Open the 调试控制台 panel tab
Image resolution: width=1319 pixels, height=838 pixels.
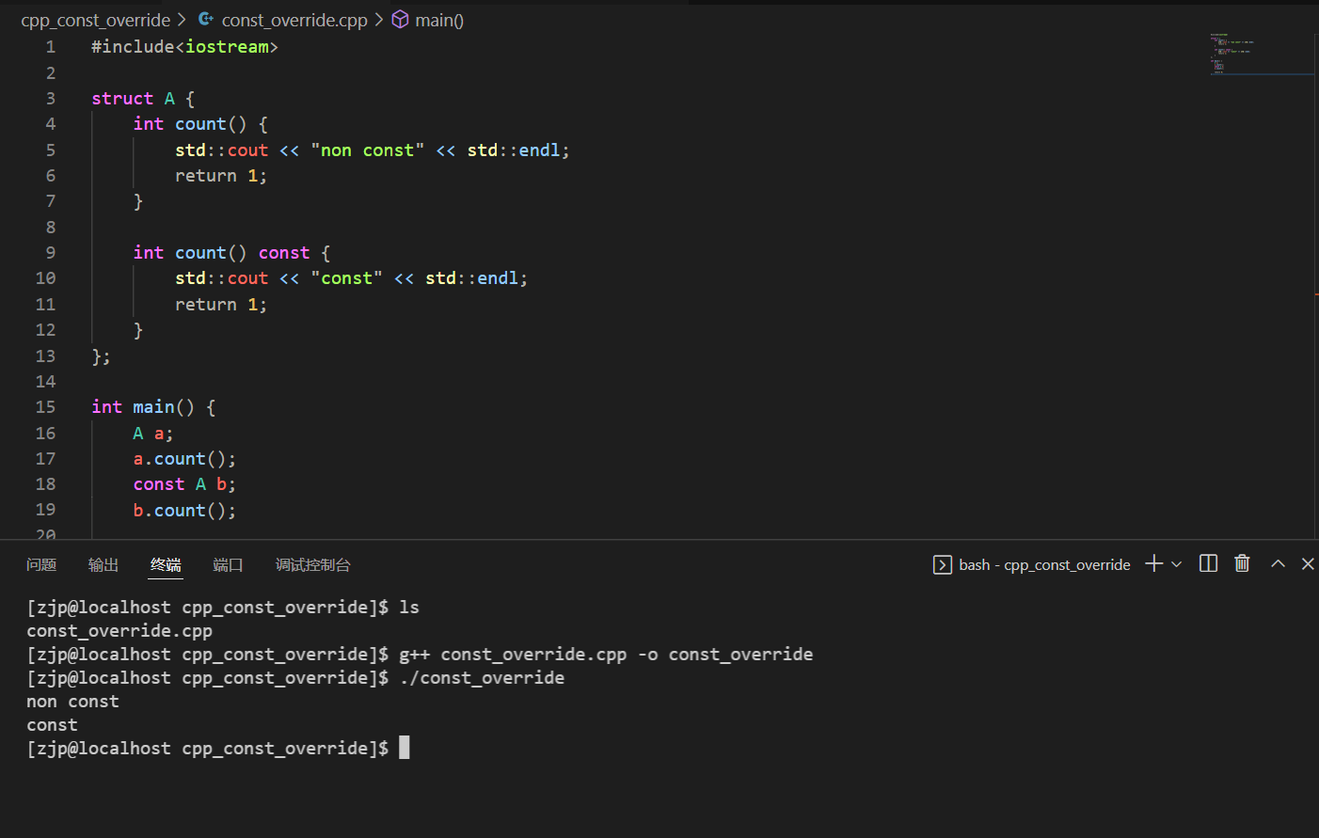[312, 564]
